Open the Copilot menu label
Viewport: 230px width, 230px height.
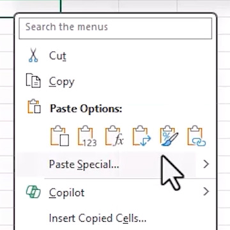coord(66,192)
